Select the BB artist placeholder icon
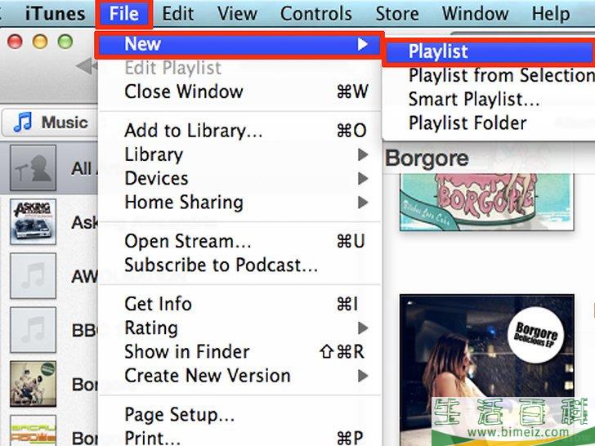Viewport: 595px width, 446px height. [33, 329]
